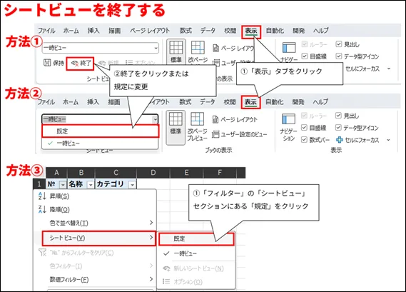Open 挿入 tab in 方法② ribbon
406x292 pixels.
pos(93,102)
